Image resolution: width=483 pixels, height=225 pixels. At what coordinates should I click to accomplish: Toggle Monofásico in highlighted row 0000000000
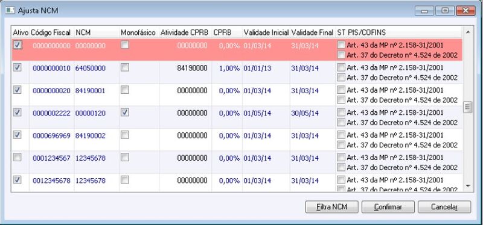click(125, 46)
